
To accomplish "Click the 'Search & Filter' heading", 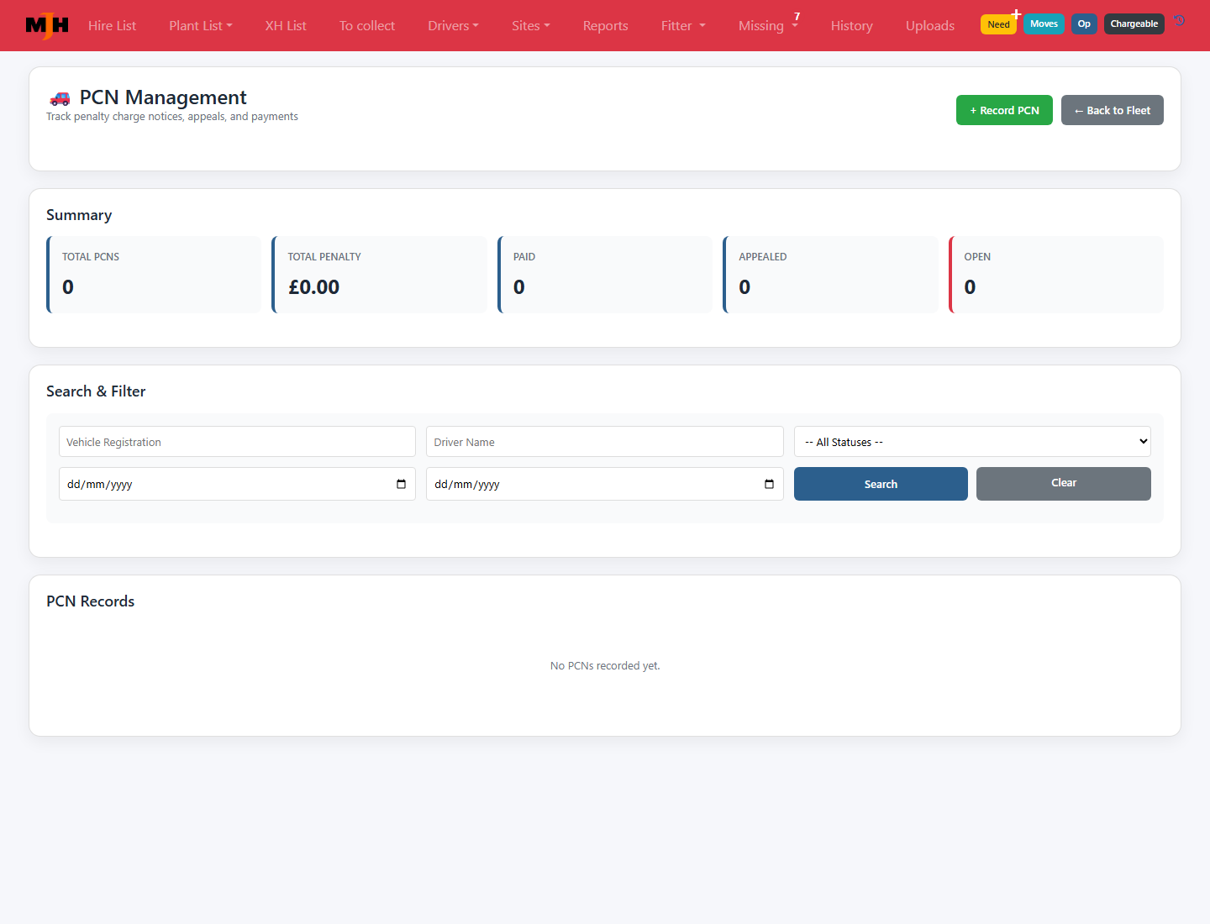I will click(x=96, y=391).
